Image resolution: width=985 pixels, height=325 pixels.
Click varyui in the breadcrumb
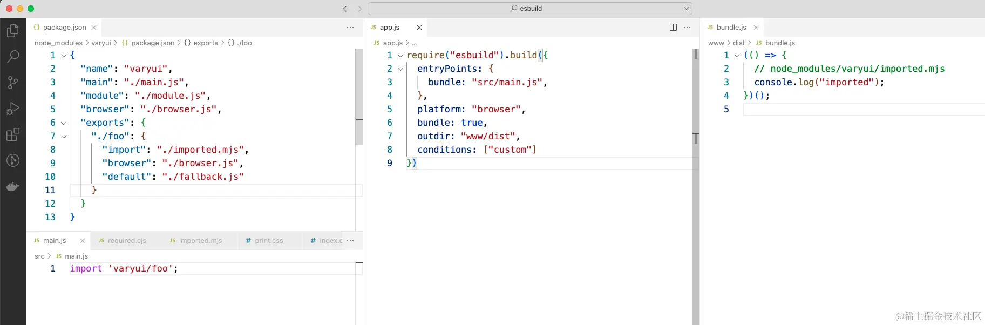coord(101,43)
